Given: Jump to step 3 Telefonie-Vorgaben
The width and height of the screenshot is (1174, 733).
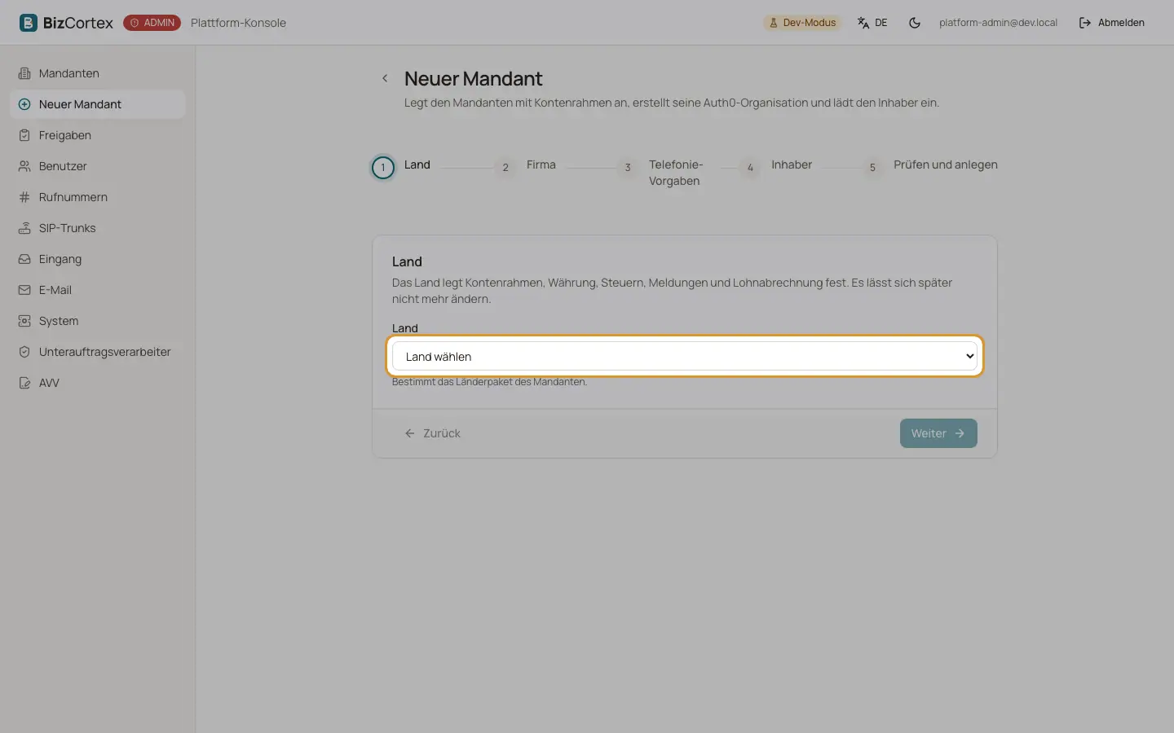Looking at the screenshot, I should click(x=659, y=172).
